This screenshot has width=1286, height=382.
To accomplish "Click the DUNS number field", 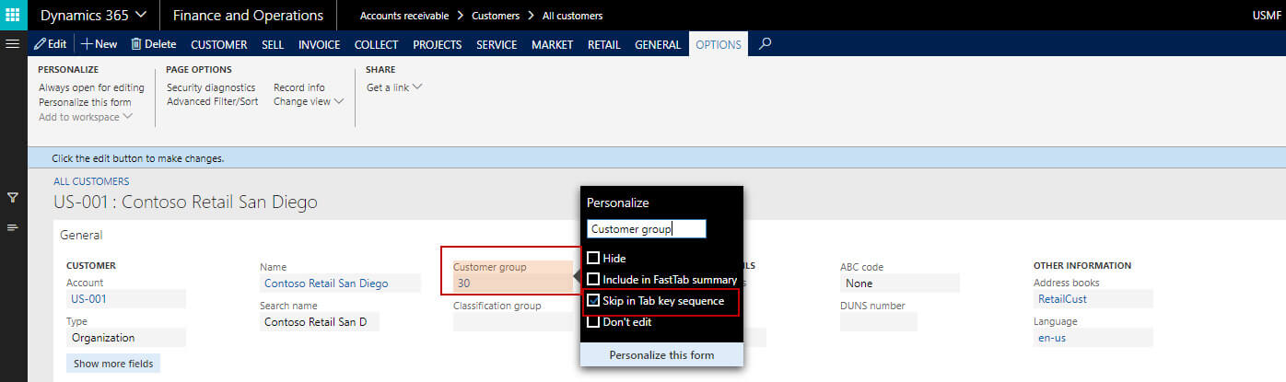I will [x=879, y=322].
